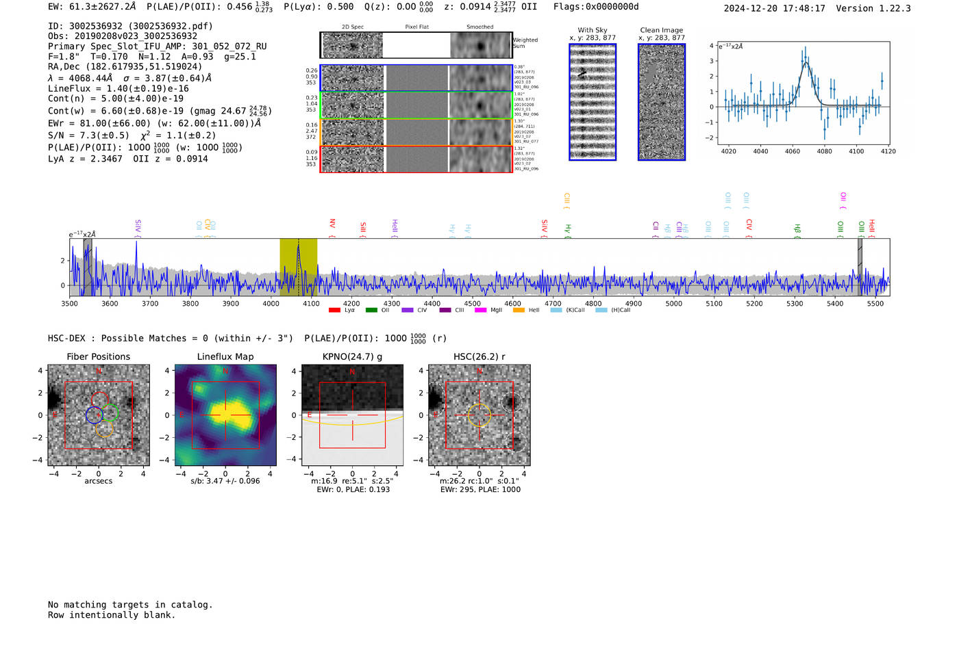Select the Primary Spec_Slot_IFU_AMP line
This screenshot has height=652, width=959.
158,47
